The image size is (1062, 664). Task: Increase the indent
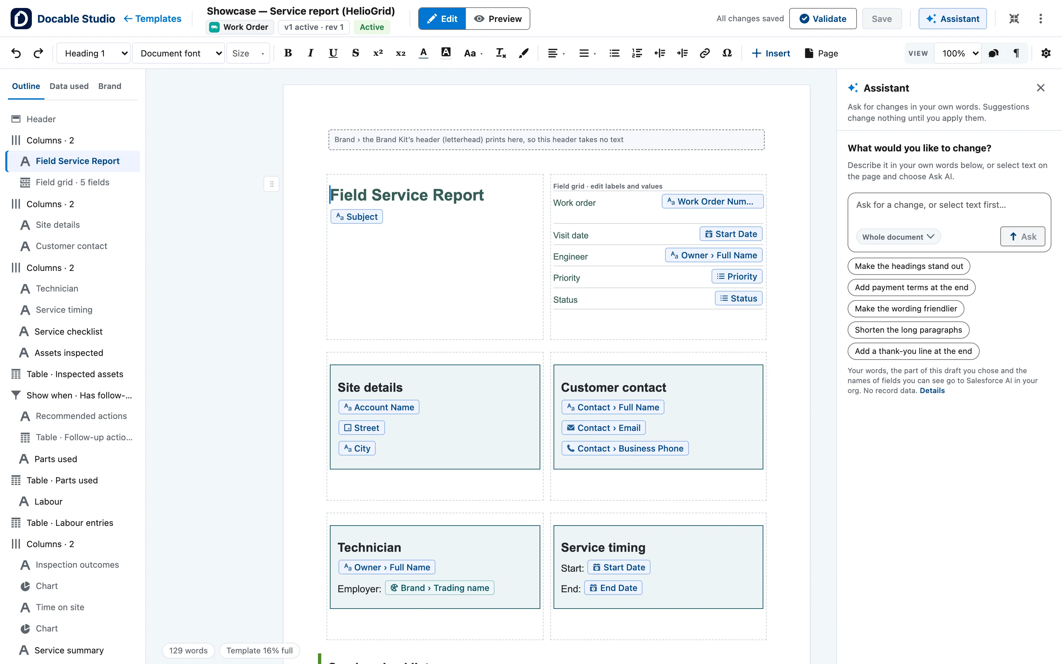click(x=682, y=53)
